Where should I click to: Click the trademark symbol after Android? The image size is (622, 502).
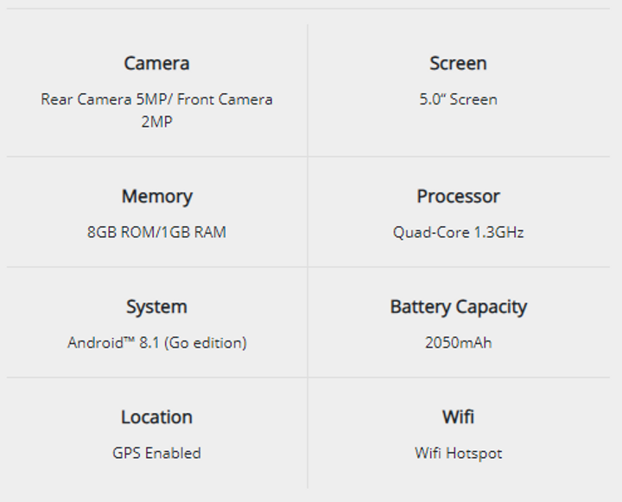(x=130, y=340)
